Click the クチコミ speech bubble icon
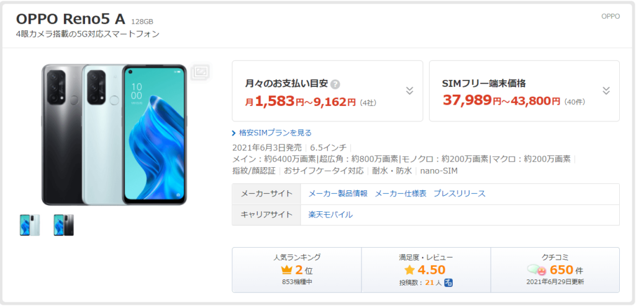This screenshot has height=306, width=636. point(537,270)
